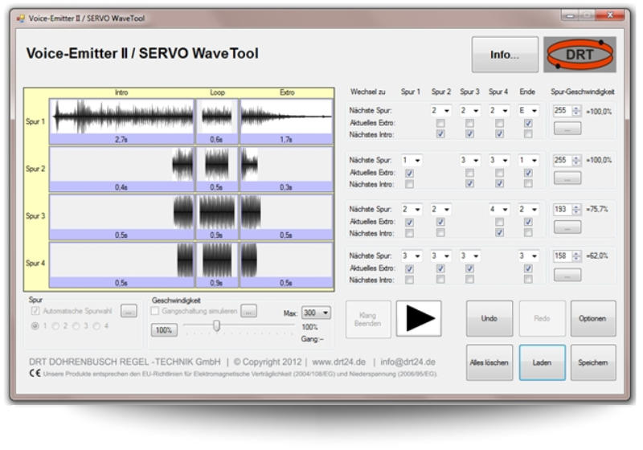Open Spur 4 row's Ende next-track dropdown

pyautogui.click(x=528, y=256)
